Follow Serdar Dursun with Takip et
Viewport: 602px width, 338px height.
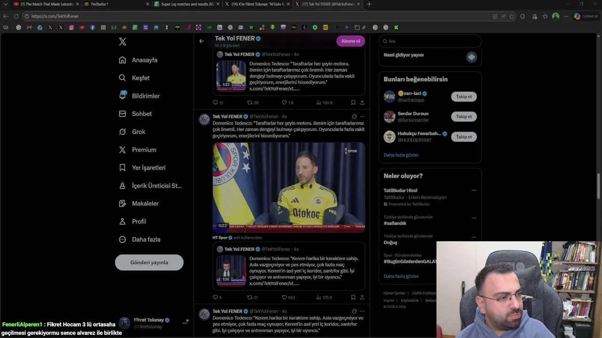[x=464, y=116]
